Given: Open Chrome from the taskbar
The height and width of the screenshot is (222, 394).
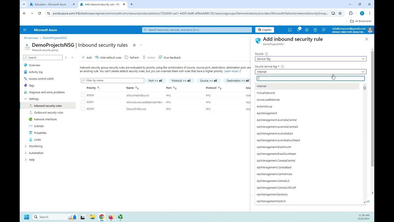Looking at the screenshot, I should pos(102,217).
